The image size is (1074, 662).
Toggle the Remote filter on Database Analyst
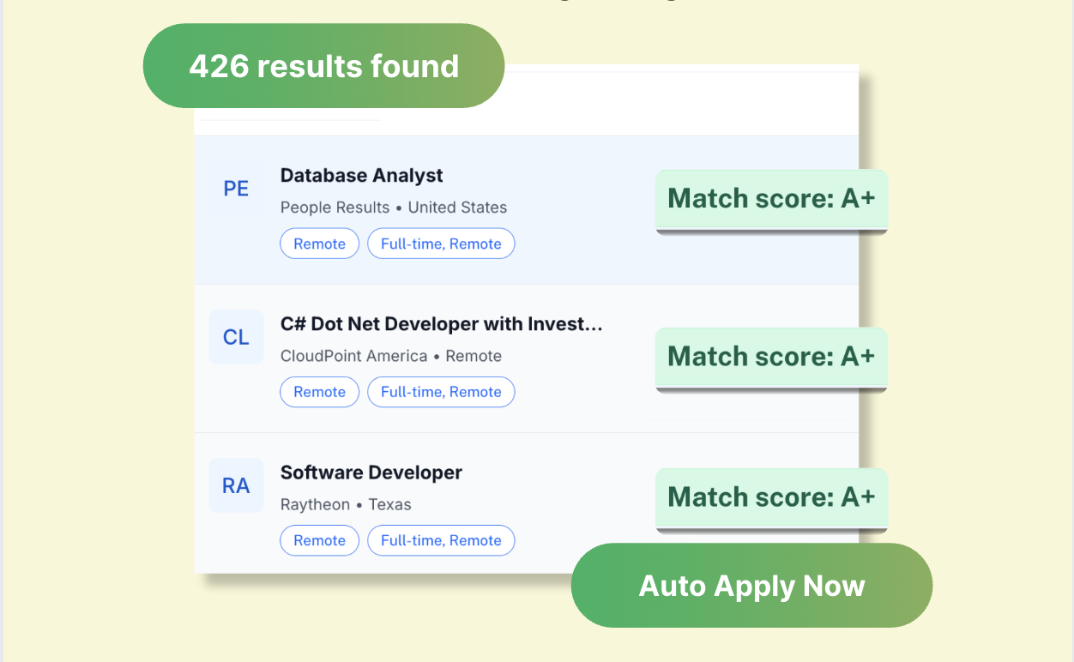pos(319,244)
